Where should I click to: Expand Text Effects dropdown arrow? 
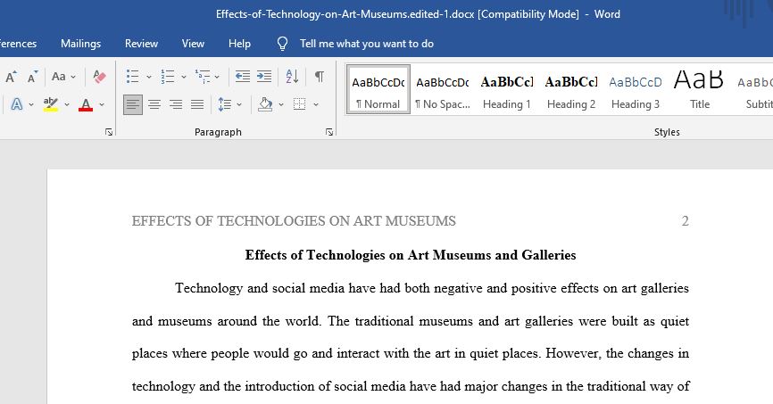coord(31,104)
